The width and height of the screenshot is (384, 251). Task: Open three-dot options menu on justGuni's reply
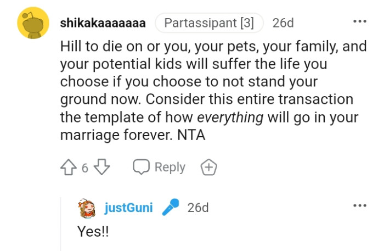tap(359, 205)
